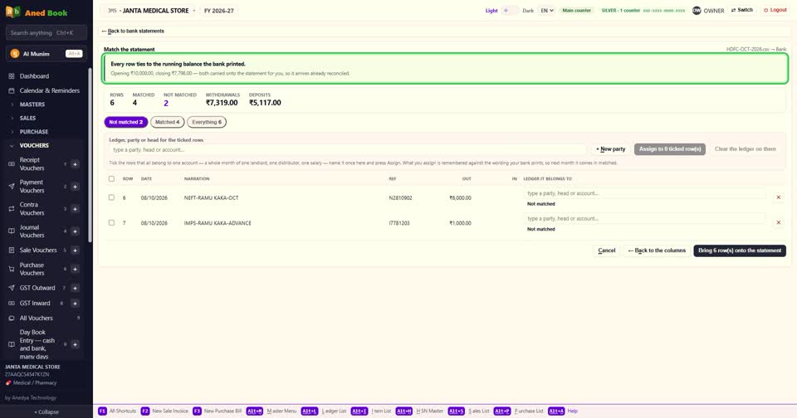The width and height of the screenshot is (797, 418).
Task: Tick checkbox for NEFT-RAMU KAKA-OCT row
Action: pyautogui.click(x=111, y=197)
